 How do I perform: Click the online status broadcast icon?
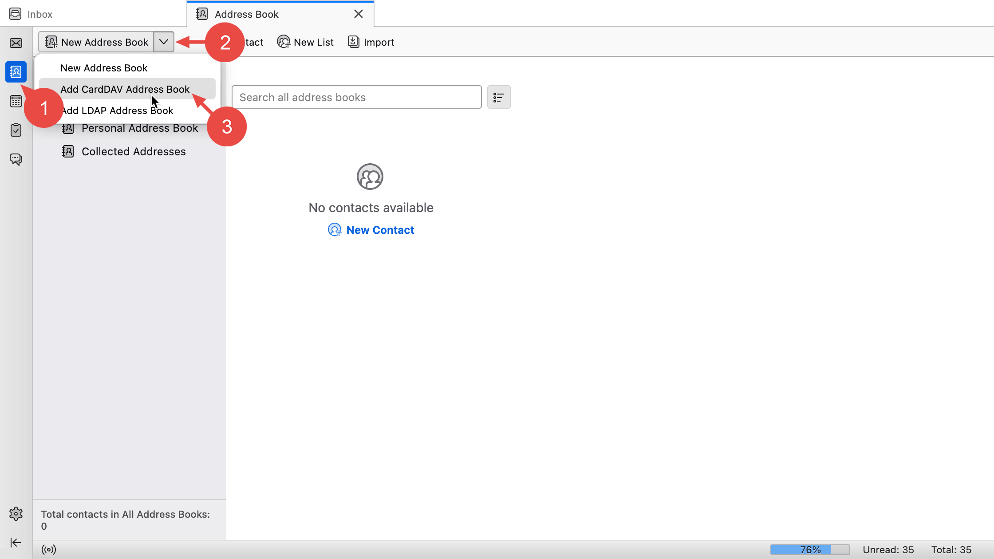click(49, 550)
